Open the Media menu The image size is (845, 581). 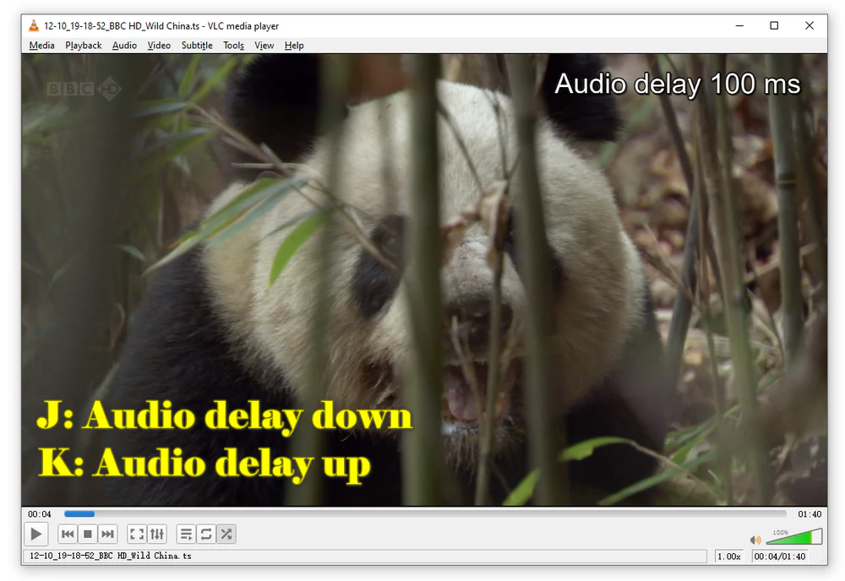(41, 45)
